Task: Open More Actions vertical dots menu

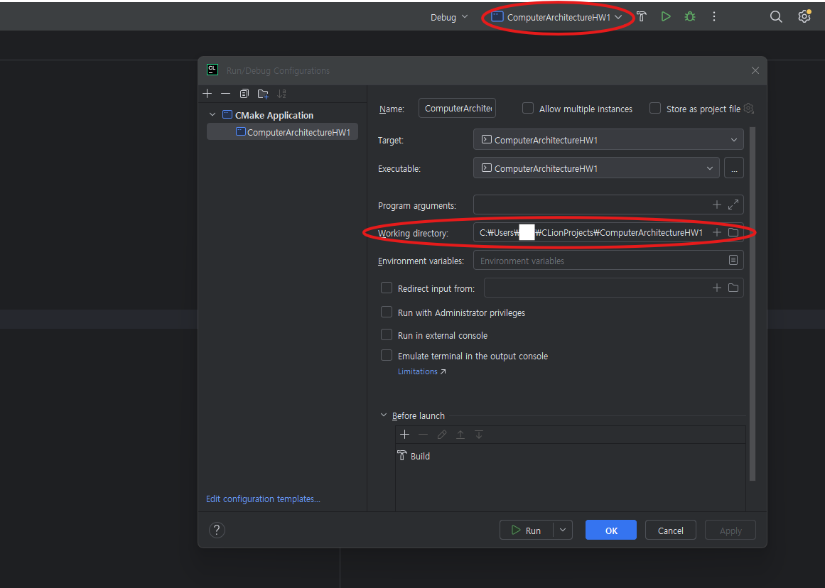Action: 714,17
